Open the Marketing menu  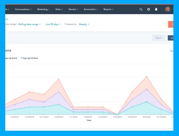pyautogui.click(x=43, y=9)
